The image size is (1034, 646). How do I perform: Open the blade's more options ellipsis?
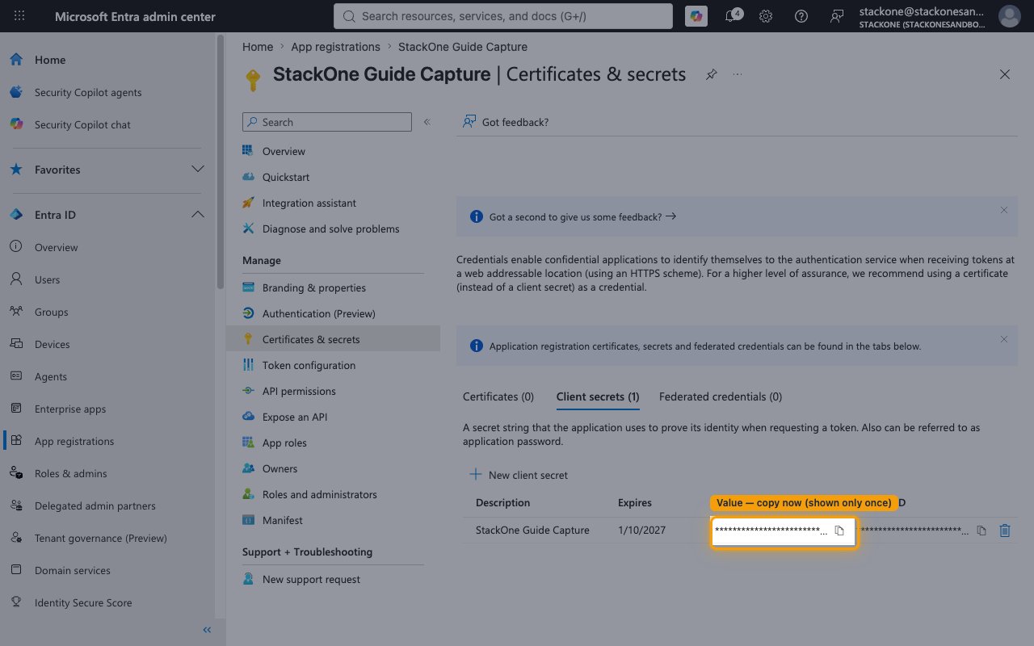click(x=738, y=74)
